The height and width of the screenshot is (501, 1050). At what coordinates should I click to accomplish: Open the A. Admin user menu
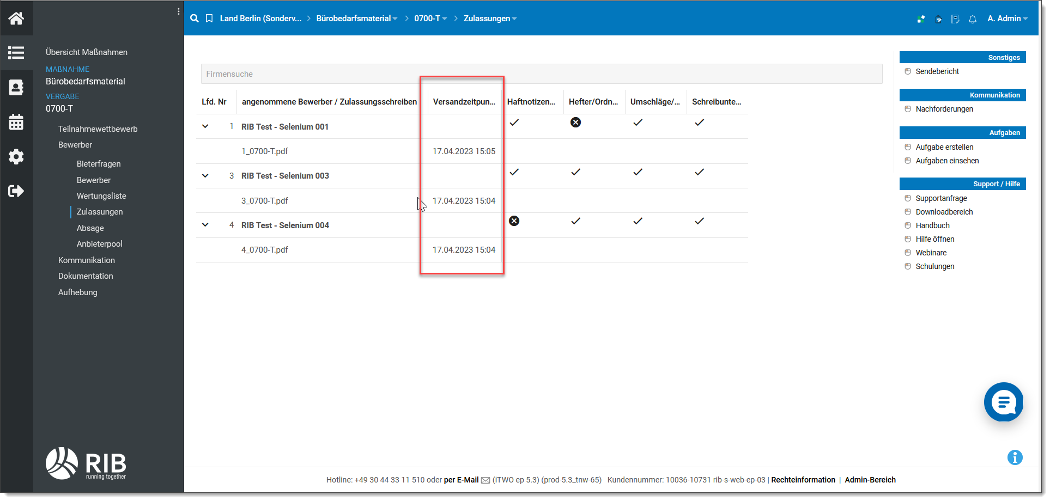click(x=1007, y=19)
